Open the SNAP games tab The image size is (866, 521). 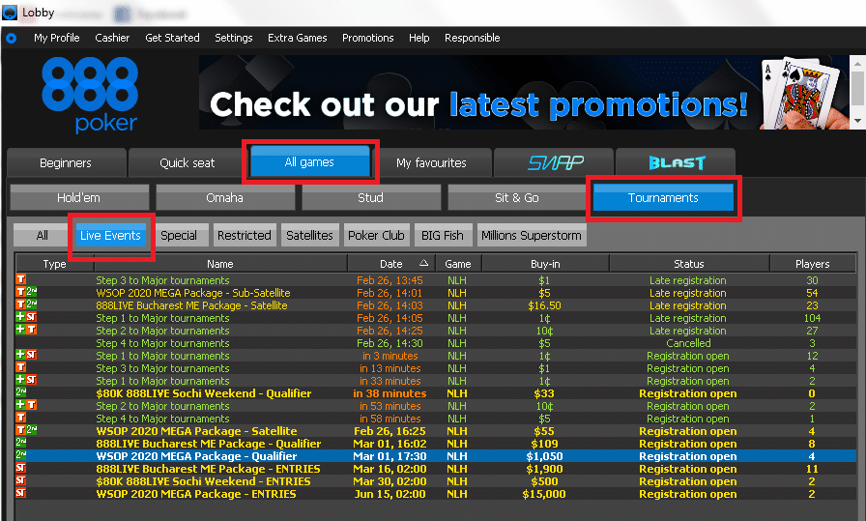coord(554,163)
